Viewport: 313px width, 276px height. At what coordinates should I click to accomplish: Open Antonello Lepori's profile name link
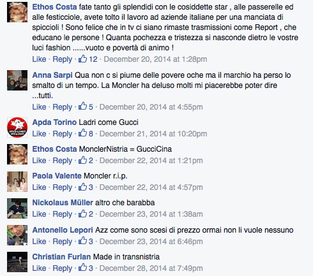(63, 230)
